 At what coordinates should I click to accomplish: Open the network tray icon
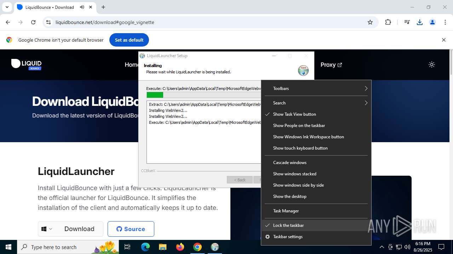tap(399, 247)
